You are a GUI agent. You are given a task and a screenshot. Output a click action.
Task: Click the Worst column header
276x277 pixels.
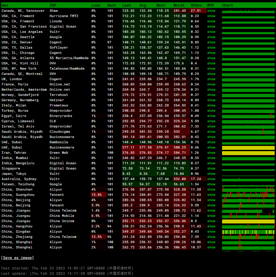pos(179,5)
